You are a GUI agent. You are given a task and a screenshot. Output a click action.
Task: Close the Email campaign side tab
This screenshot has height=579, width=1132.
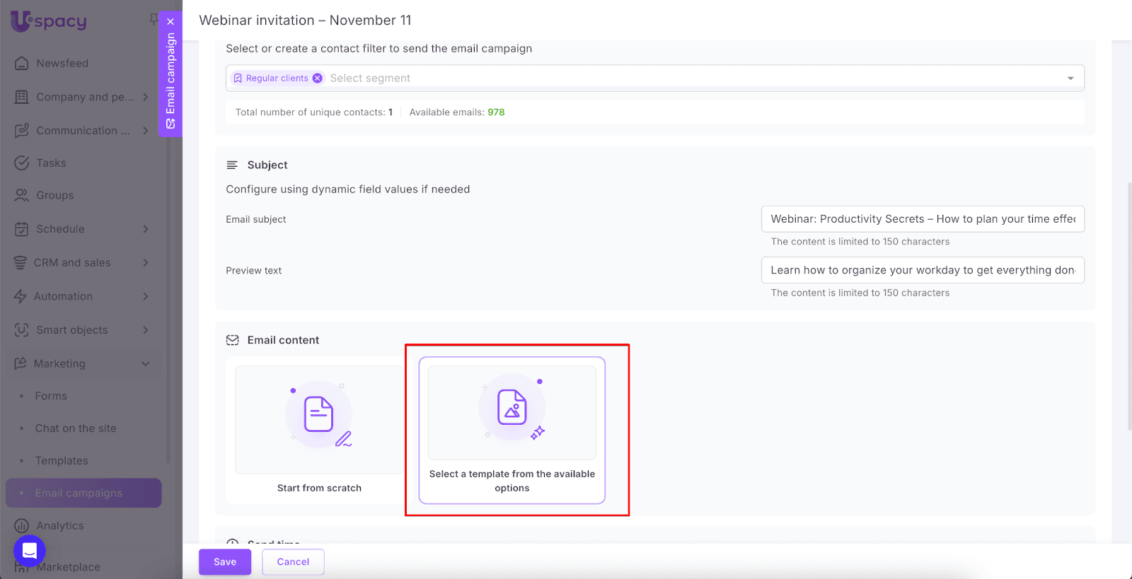[x=171, y=22]
